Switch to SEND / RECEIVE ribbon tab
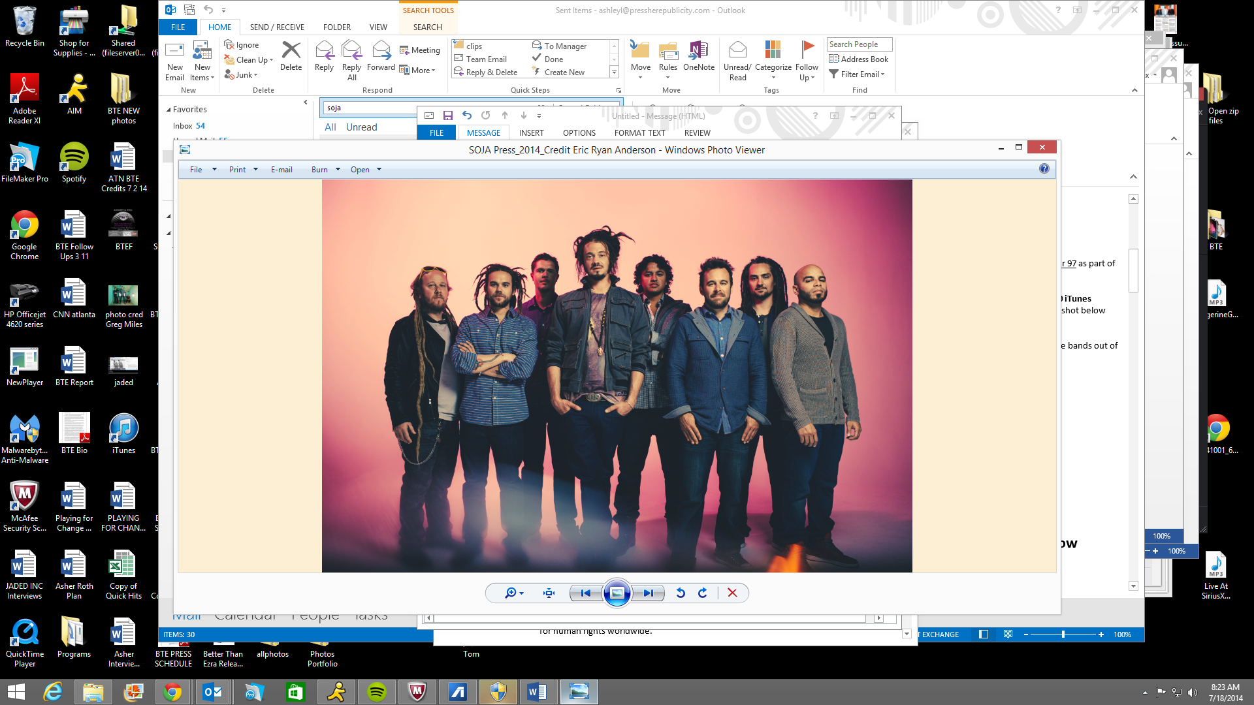Viewport: 1254px width, 705px height. click(x=277, y=27)
